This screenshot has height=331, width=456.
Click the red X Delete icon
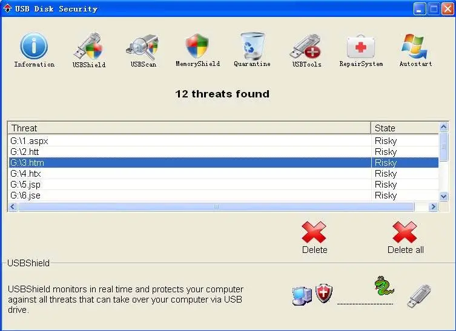(x=314, y=232)
